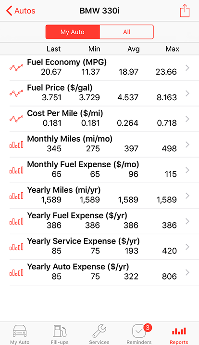This screenshot has height=345, width=199.
Task: Open Reminders tab with badge 3
Action: click(x=139, y=334)
